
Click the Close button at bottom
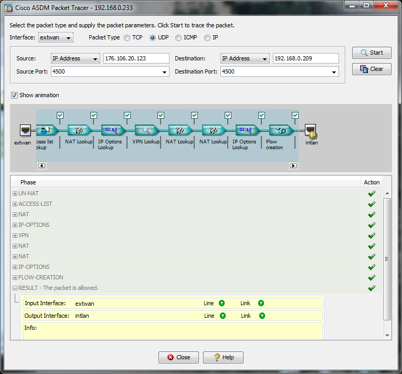(x=178, y=357)
